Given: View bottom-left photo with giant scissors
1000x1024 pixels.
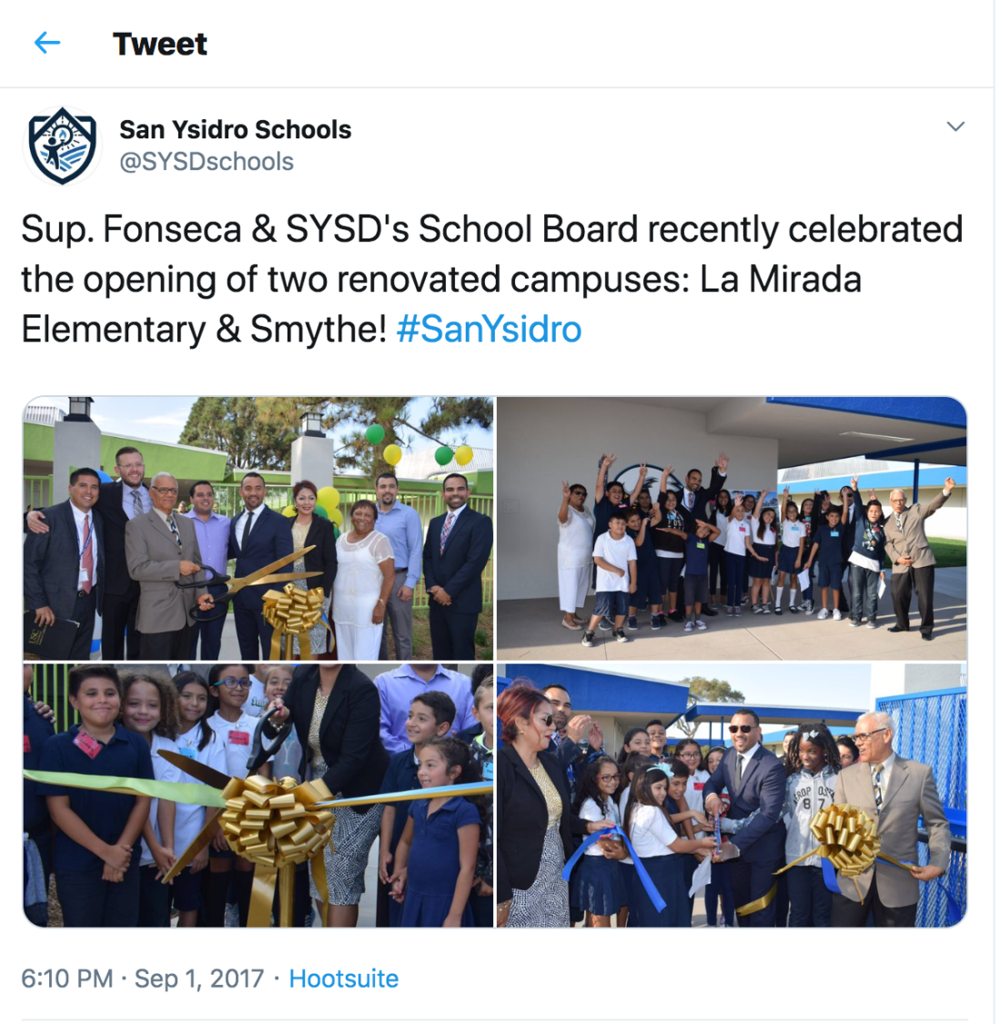Looking at the screenshot, I should [x=258, y=796].
